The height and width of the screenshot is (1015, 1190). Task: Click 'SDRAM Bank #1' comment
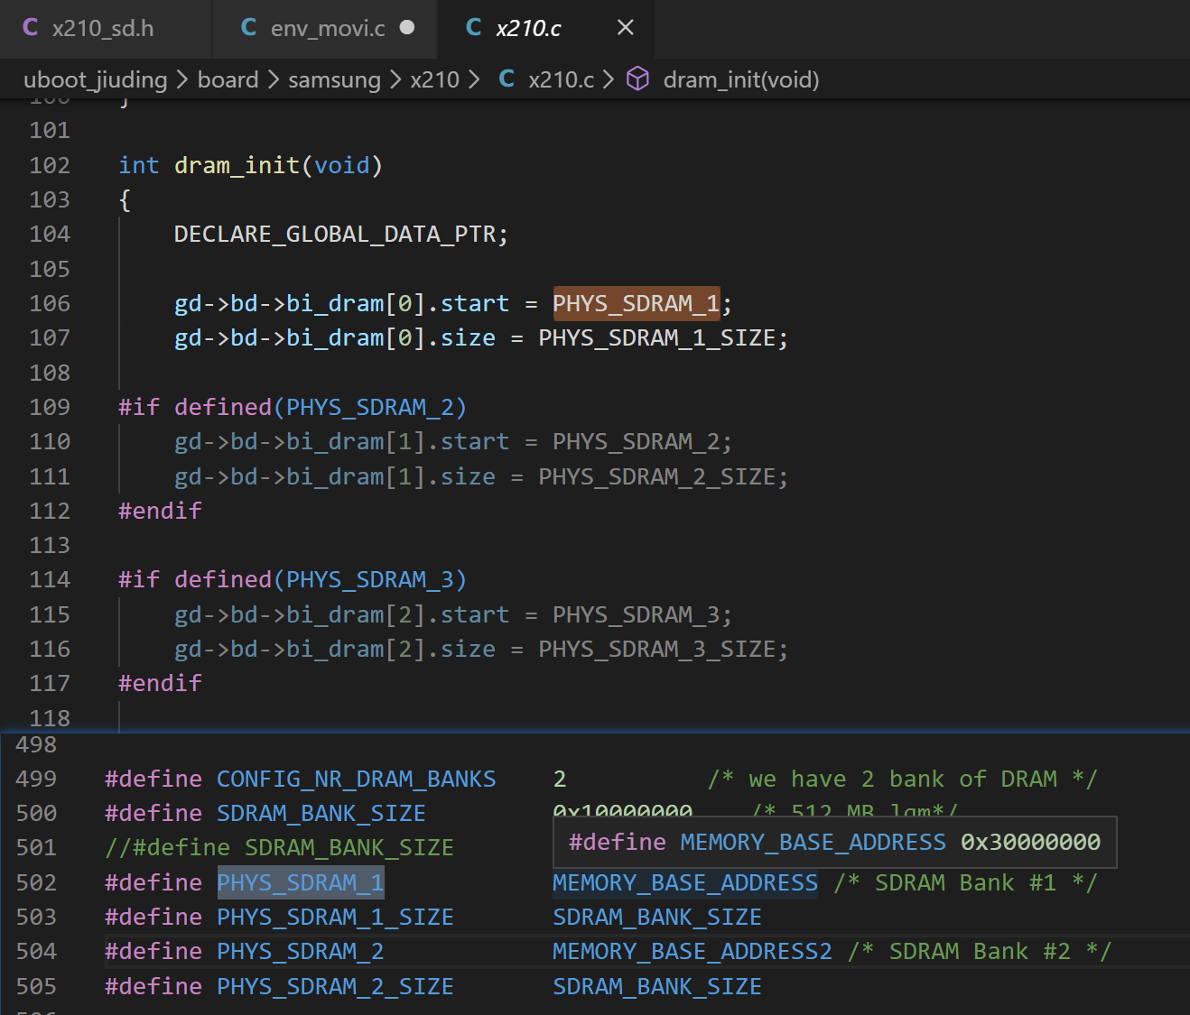click(965, 882)
